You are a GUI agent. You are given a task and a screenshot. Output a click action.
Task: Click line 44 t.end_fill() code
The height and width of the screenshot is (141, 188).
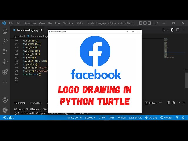click(31, 54)
